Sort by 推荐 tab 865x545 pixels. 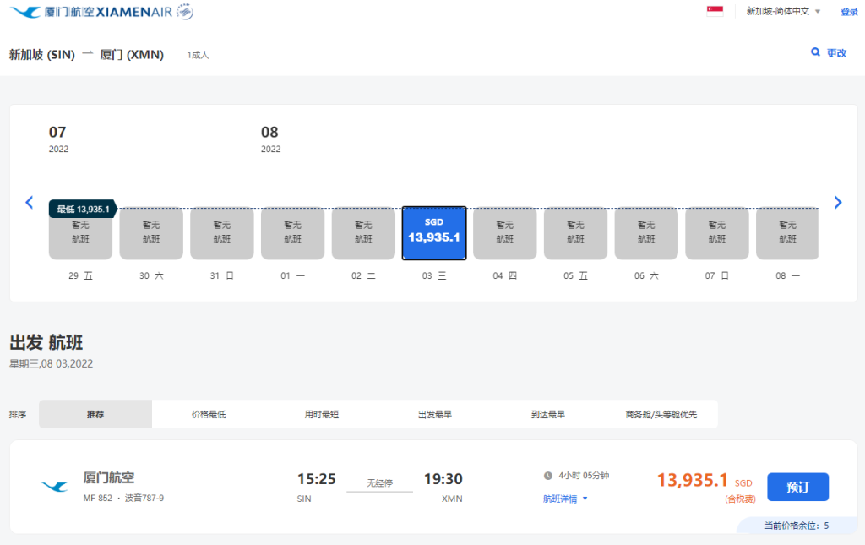tap(95, 414)
